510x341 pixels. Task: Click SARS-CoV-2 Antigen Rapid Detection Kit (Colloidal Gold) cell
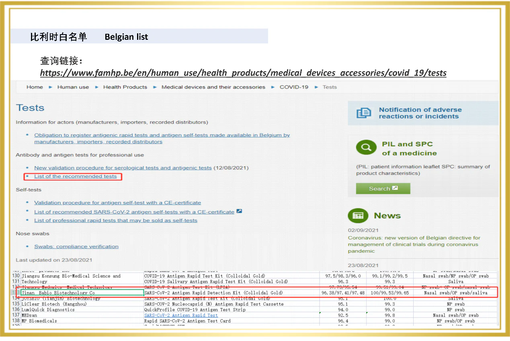[x=232, y=293]
